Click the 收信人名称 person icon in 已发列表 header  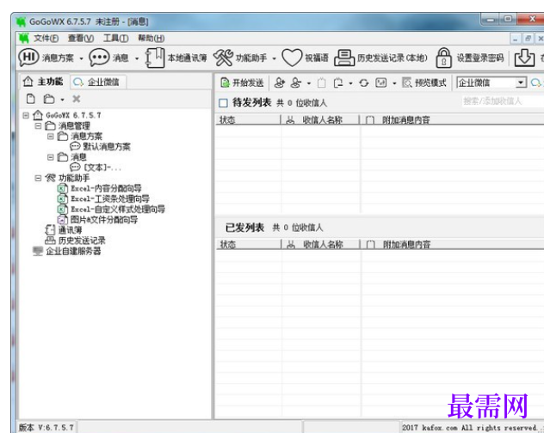[x=291, y=245]
